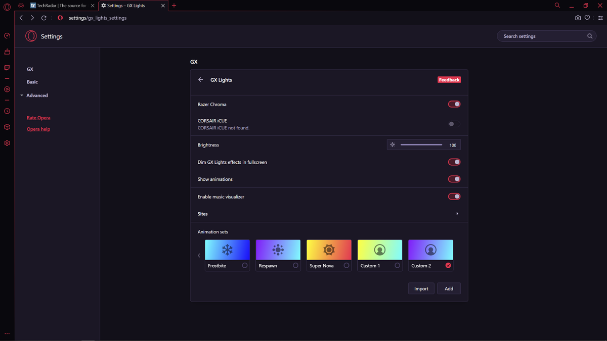Turn off Dim GX Lights effects in fullscreen

click(454, 162)
